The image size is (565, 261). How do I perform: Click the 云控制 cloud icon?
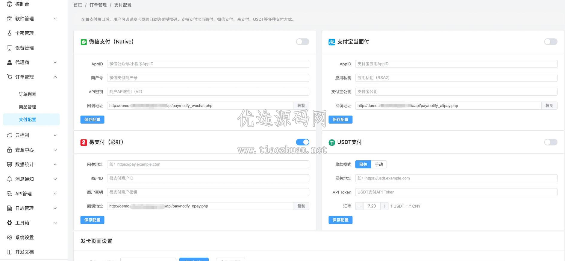(x=10, y=135)
